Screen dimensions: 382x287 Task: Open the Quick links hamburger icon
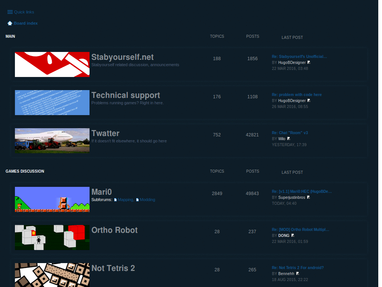[10, 12]
